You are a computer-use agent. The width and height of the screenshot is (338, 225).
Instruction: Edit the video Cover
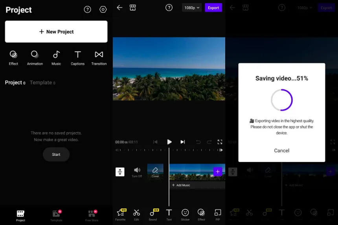point(155,172)
